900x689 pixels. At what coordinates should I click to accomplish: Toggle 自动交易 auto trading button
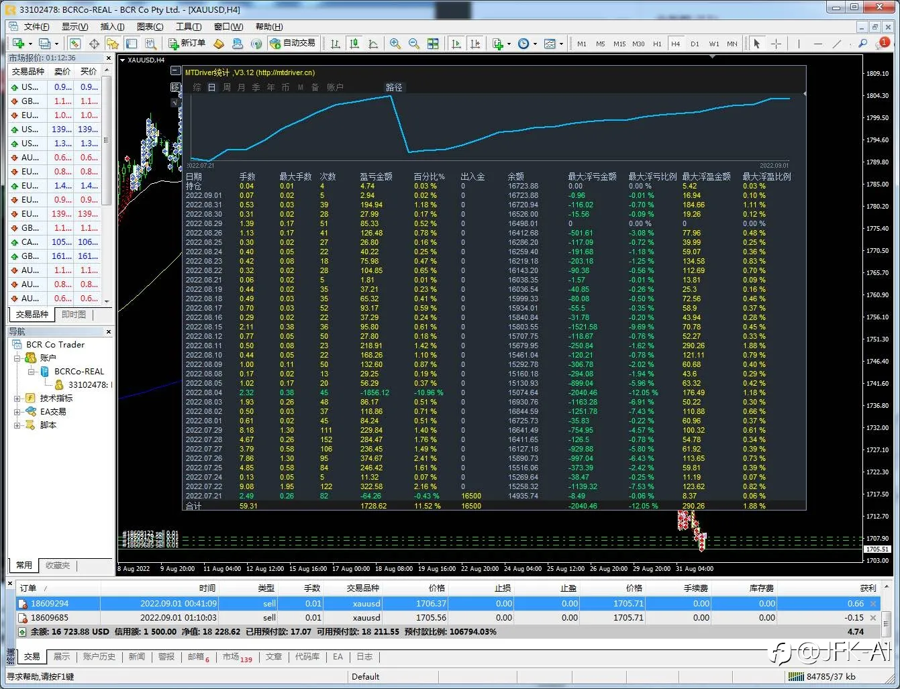(293, 43)
